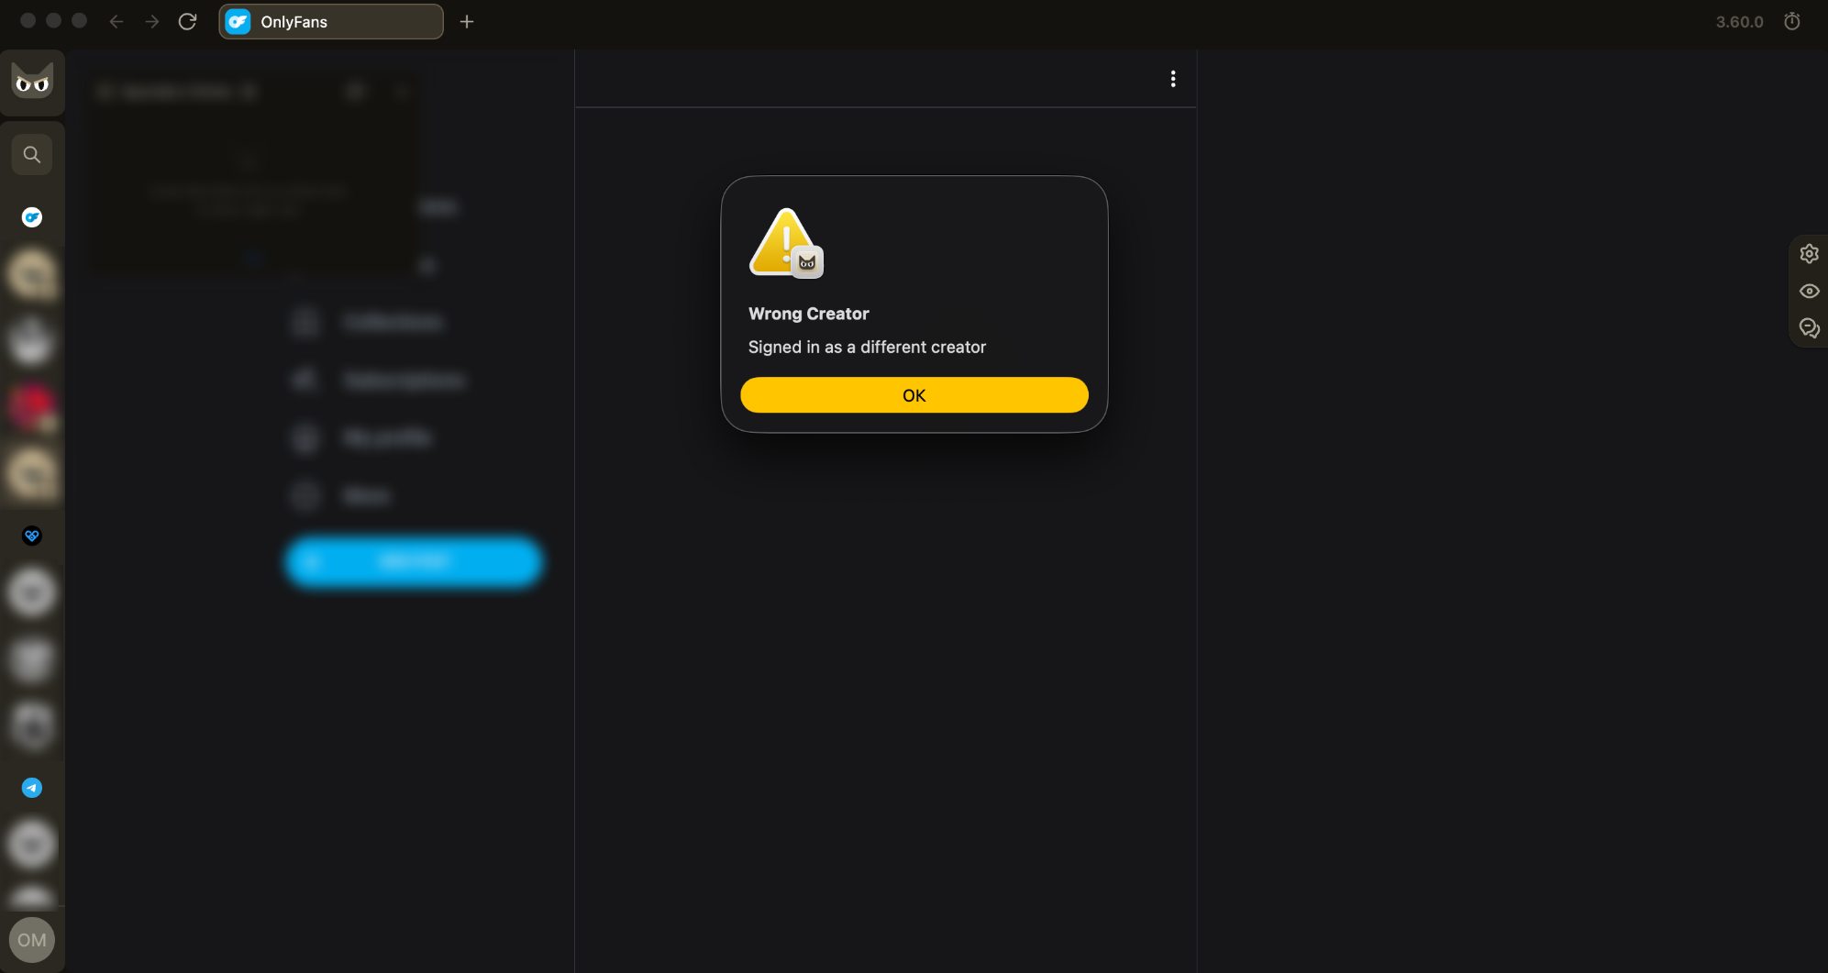Open the three-dot vertical menu

tap(1172, 79)
